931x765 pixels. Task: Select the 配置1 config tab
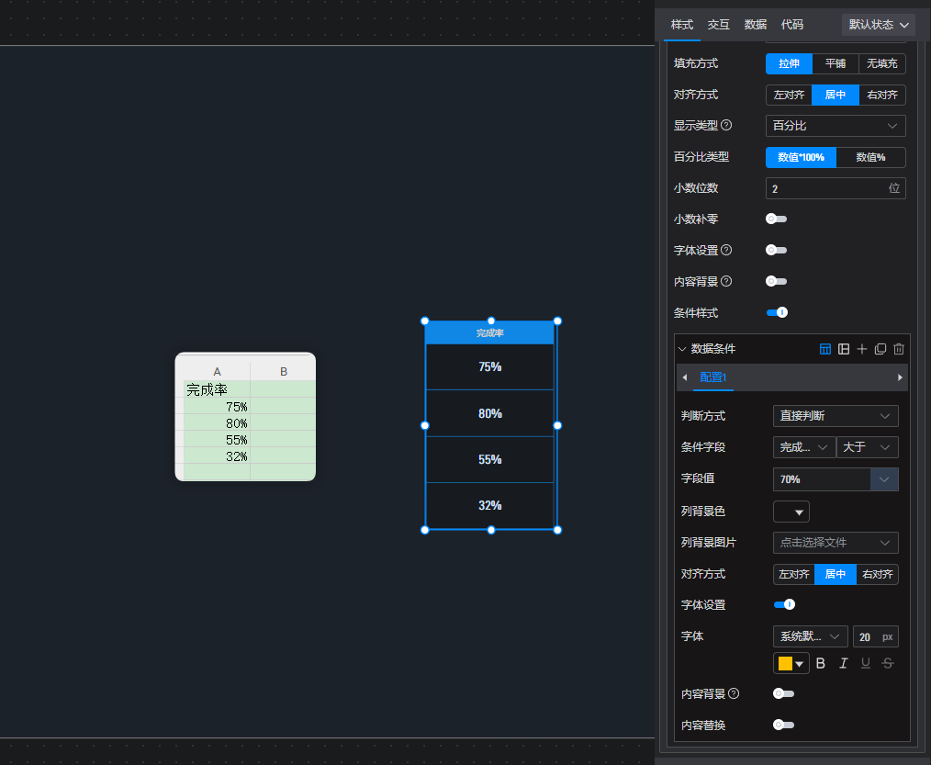tap(713, 377)
